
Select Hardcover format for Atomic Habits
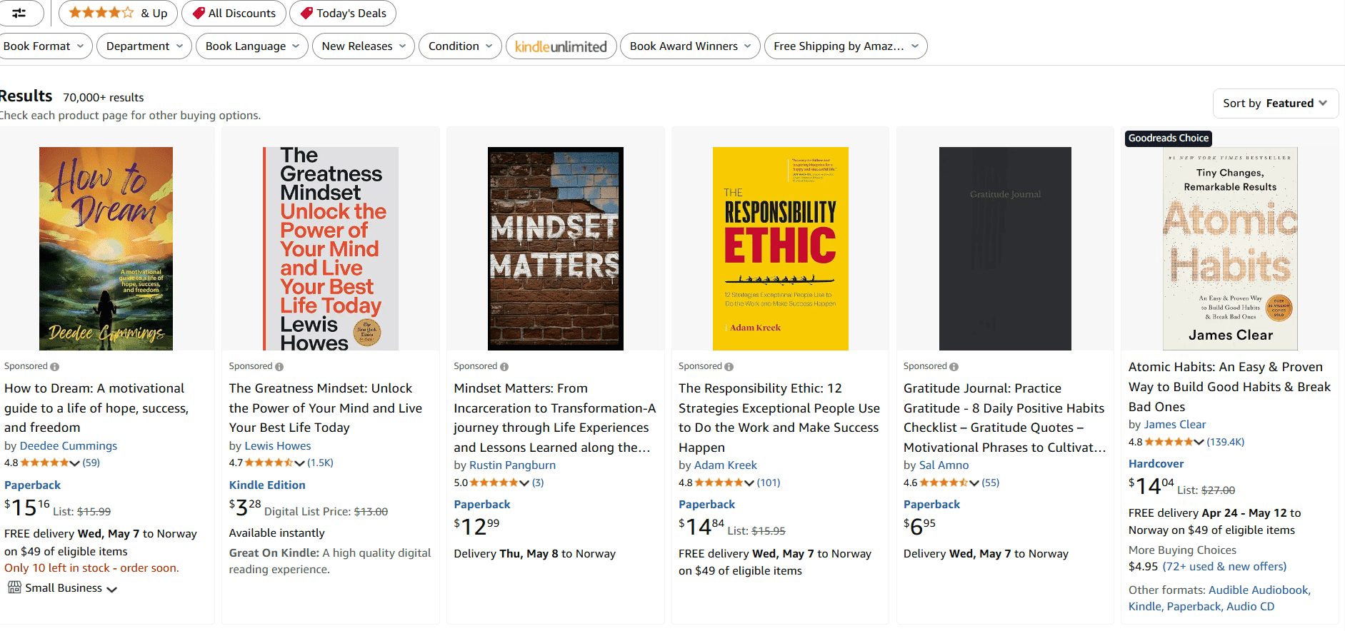(x=1156, y=463)
